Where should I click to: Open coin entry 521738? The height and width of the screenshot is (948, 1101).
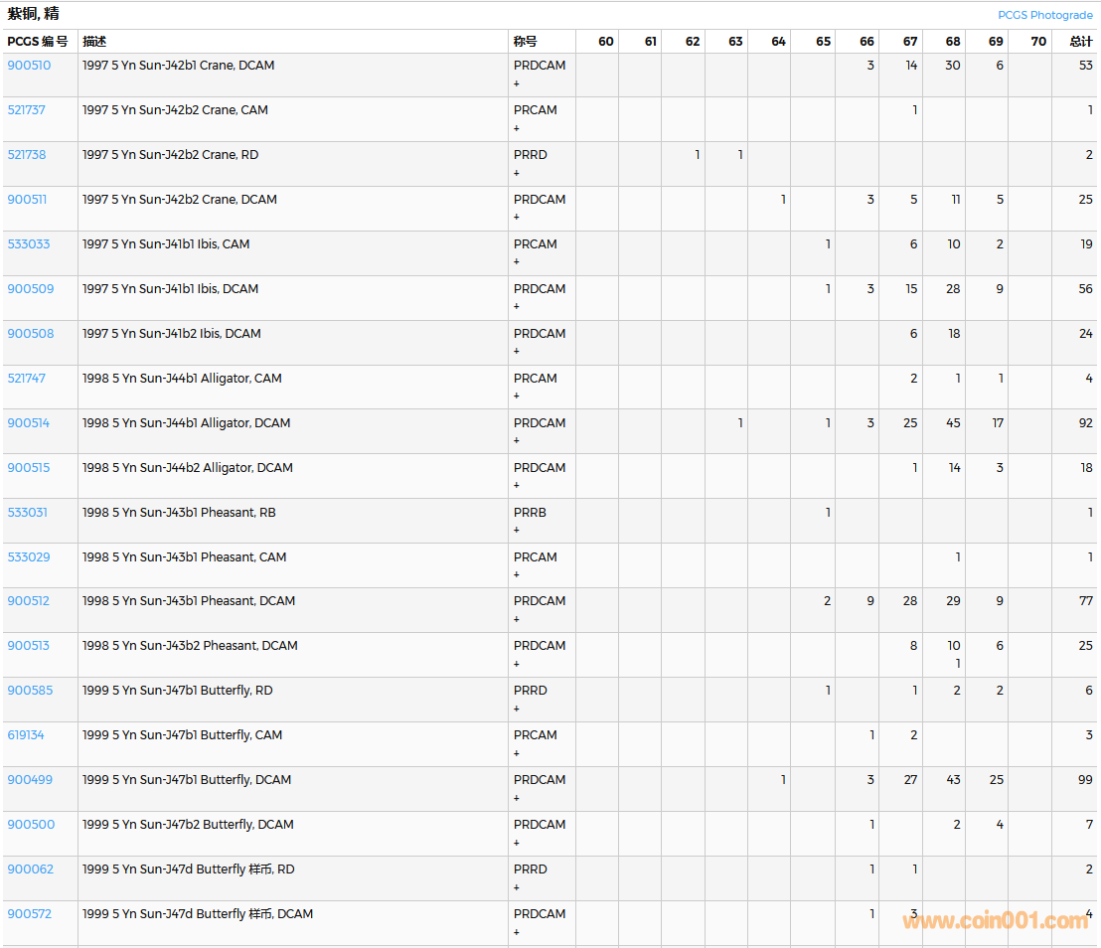(x=27, y=155)
